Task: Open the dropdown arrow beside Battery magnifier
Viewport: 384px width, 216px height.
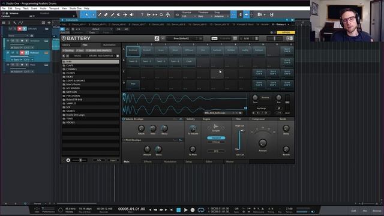Action: click(x=163, y=38)
